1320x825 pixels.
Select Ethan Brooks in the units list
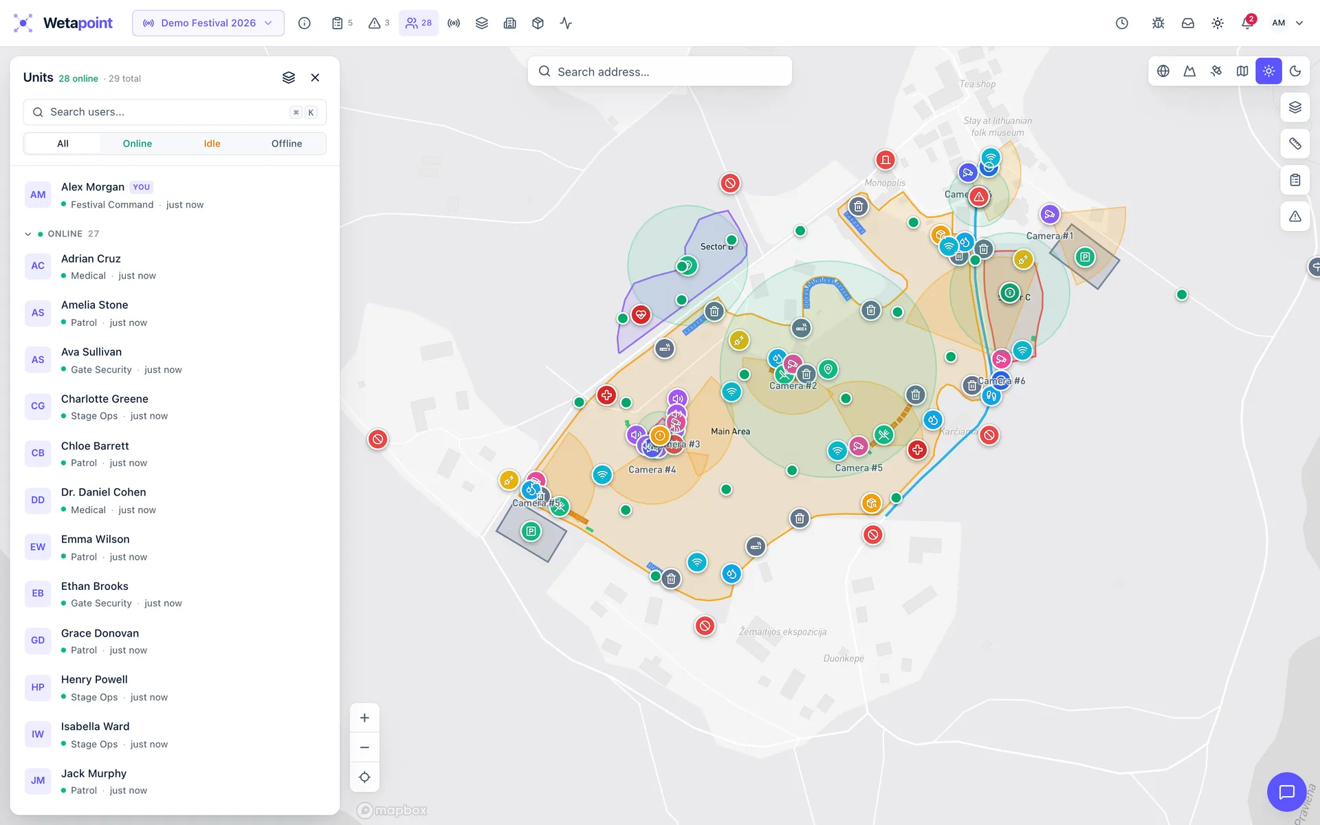(x=175, y=595)
